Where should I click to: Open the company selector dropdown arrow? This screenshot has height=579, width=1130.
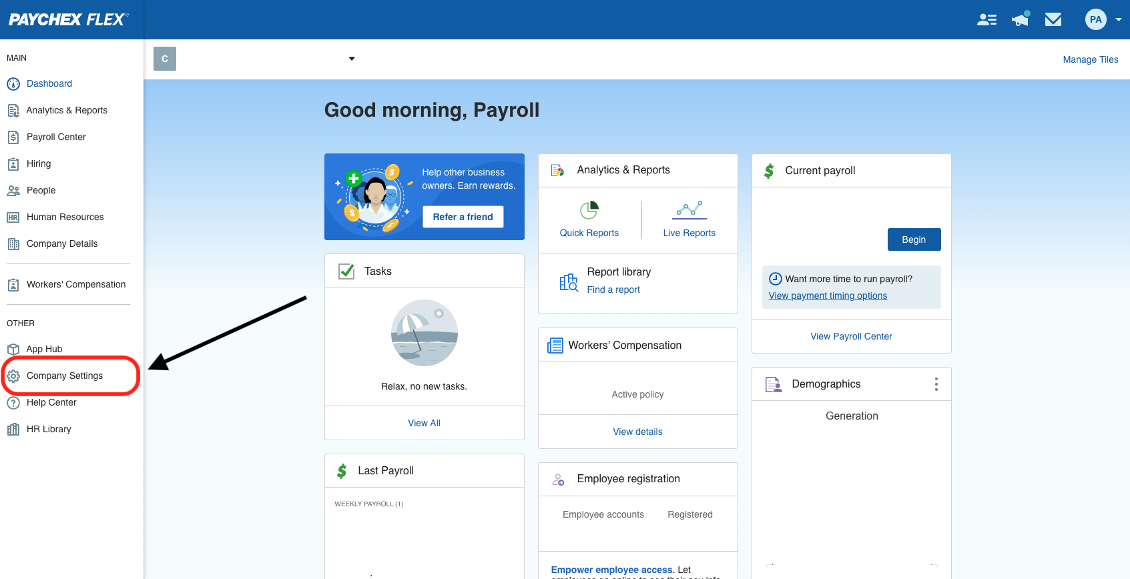coord(352,59)
